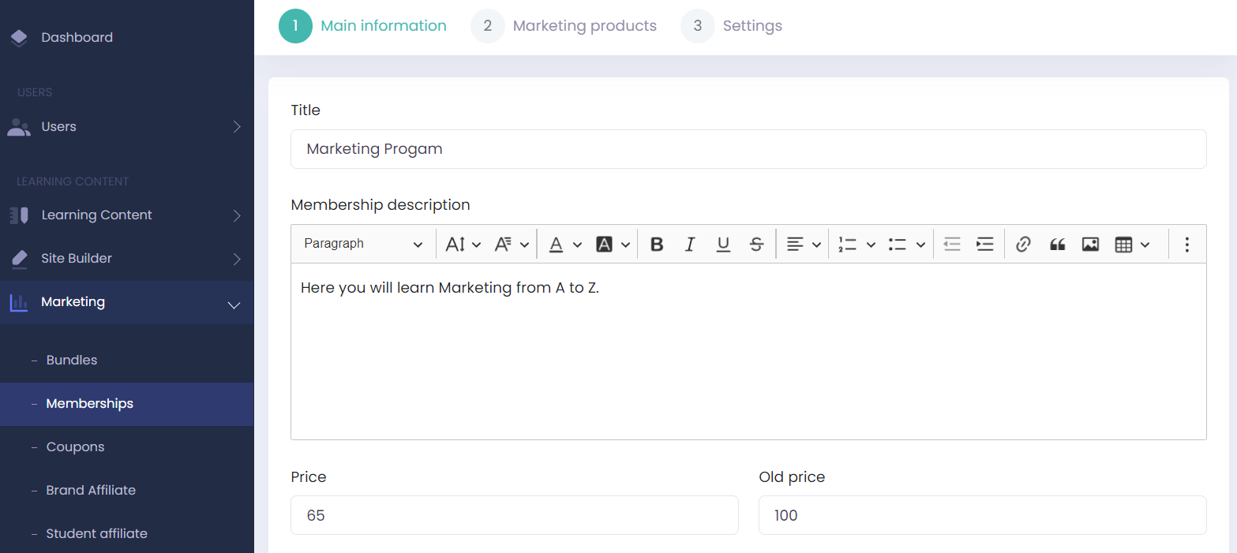Go to Marketing products step
Viewport: 1237px width, 553px height.
point(564,26)
